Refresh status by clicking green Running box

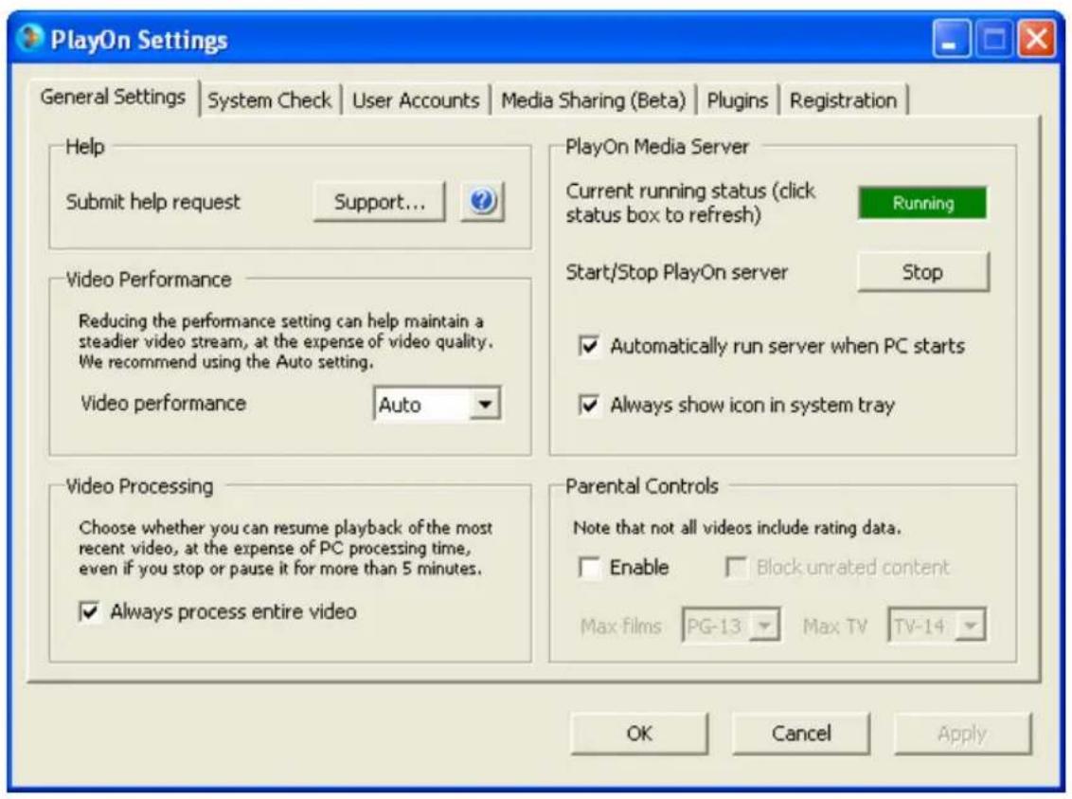point(923,203)
